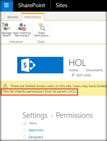Image resolution: width=107 pixels, height=141 pixels.
Task: Switch to the BROWSE ribbon tab
Action: [13, 17]
